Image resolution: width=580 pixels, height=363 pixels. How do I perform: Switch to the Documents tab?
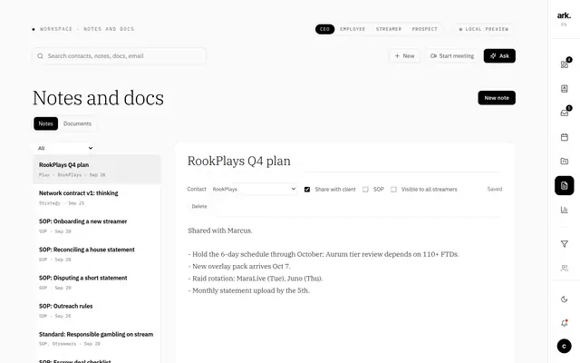pyautogui.click(x=77, y=123)
